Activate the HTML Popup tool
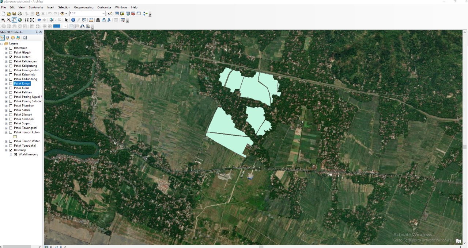468x248 pixels. pos(84,20)
